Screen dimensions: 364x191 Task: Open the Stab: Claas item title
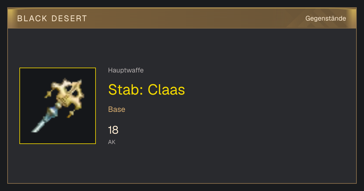point(147,89)
